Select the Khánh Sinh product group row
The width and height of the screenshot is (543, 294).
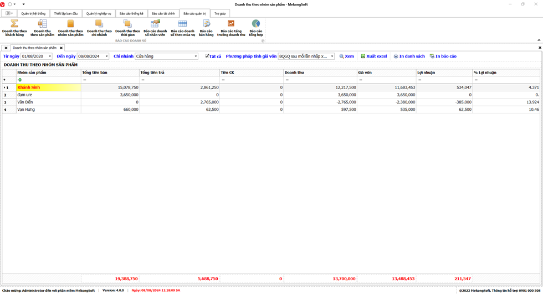click(48, 87)
